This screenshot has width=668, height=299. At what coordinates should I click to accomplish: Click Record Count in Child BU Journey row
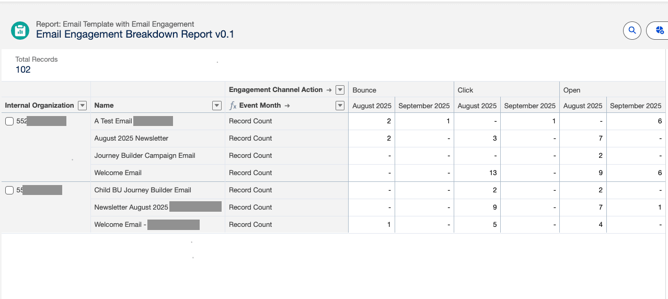coord(250,190)
